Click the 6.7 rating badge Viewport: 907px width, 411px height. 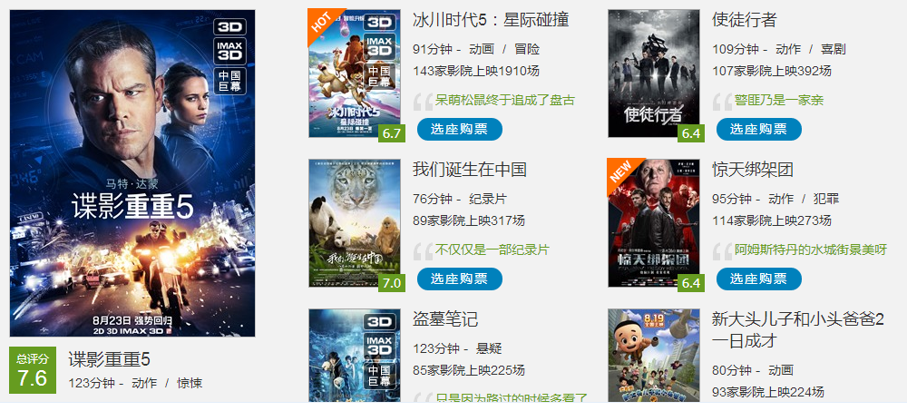[392, 133]
